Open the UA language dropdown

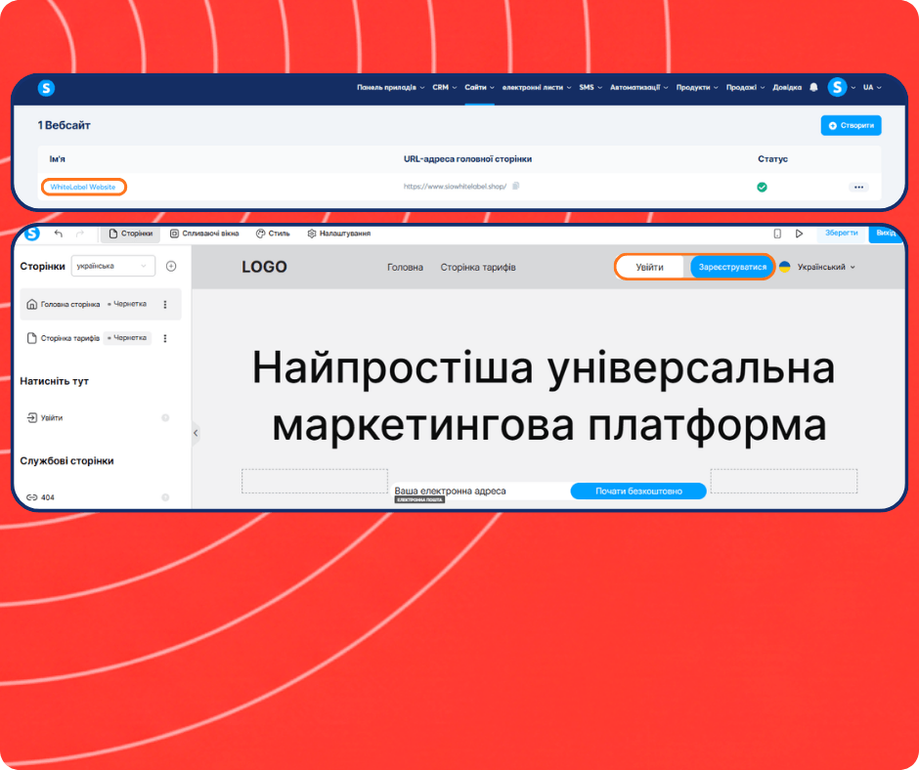click(x=872, y=87)
